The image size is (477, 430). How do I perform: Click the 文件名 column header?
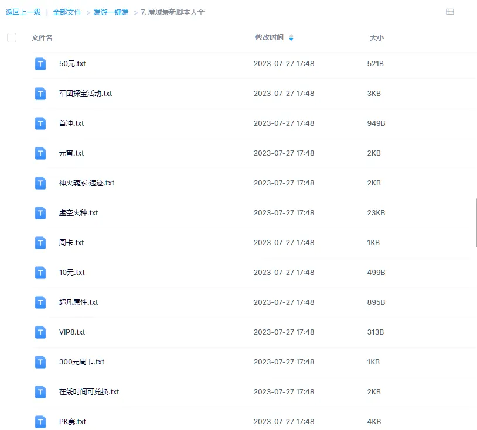(x=42, y=38)
